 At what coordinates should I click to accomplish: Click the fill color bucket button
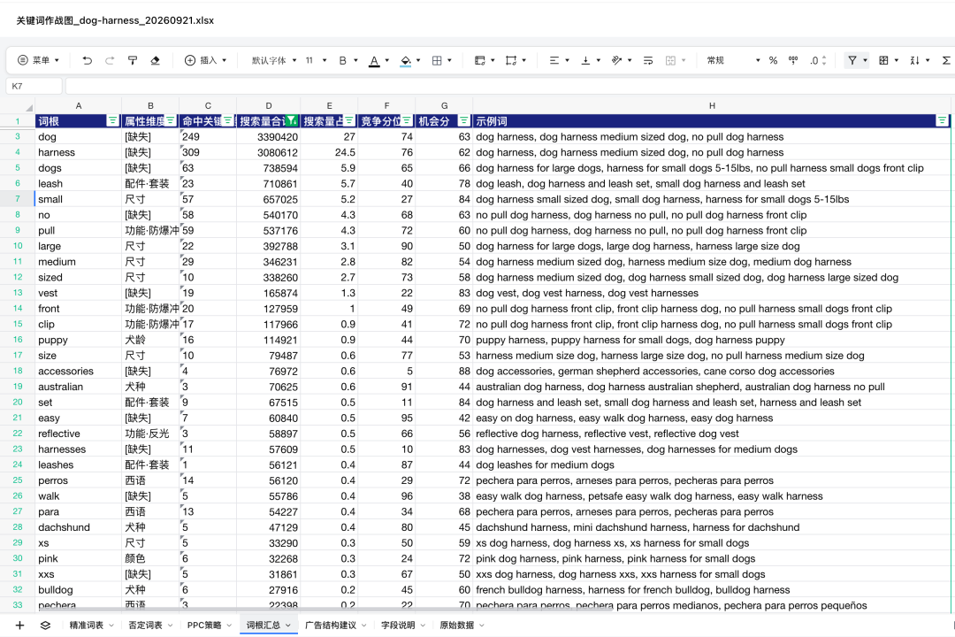click(406, 60)
